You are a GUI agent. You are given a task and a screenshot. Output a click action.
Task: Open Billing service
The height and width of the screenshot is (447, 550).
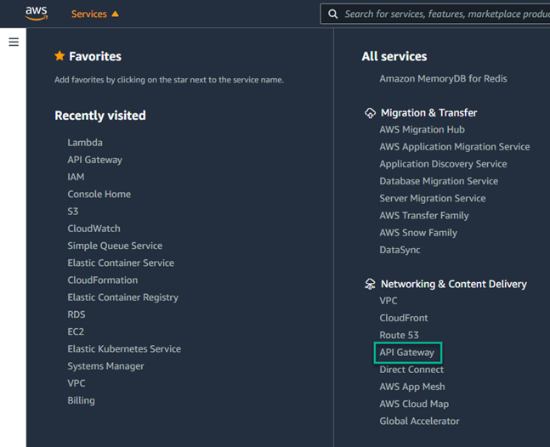pos(81,400)
